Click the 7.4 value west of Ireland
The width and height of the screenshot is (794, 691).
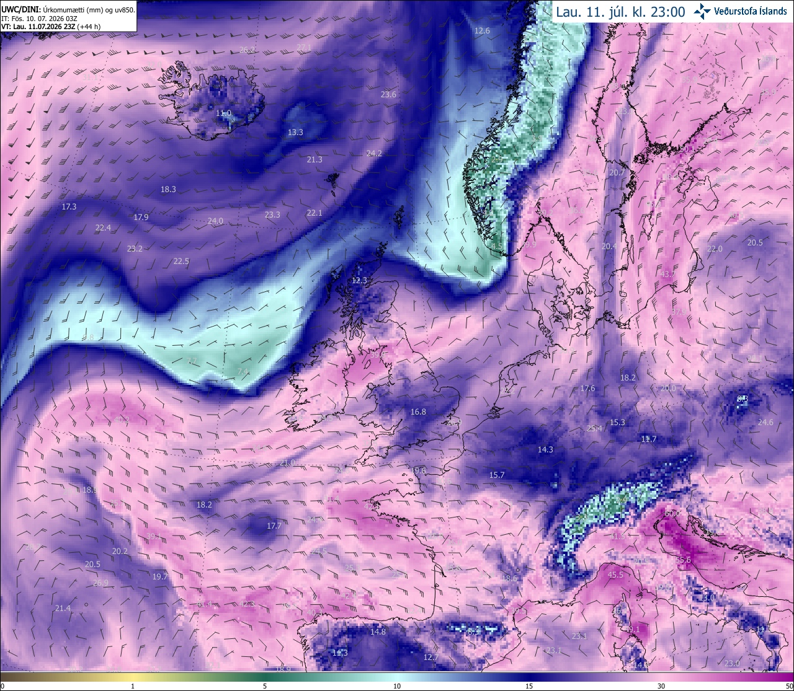pyautogui.click(x=243, y=372)
